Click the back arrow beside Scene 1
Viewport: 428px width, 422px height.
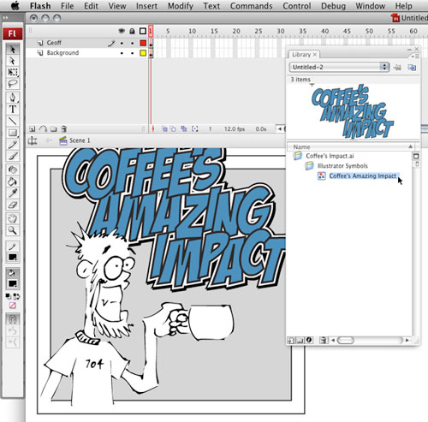point(49,140)
